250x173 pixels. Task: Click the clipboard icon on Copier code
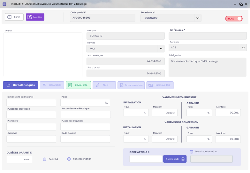point(183,159)
